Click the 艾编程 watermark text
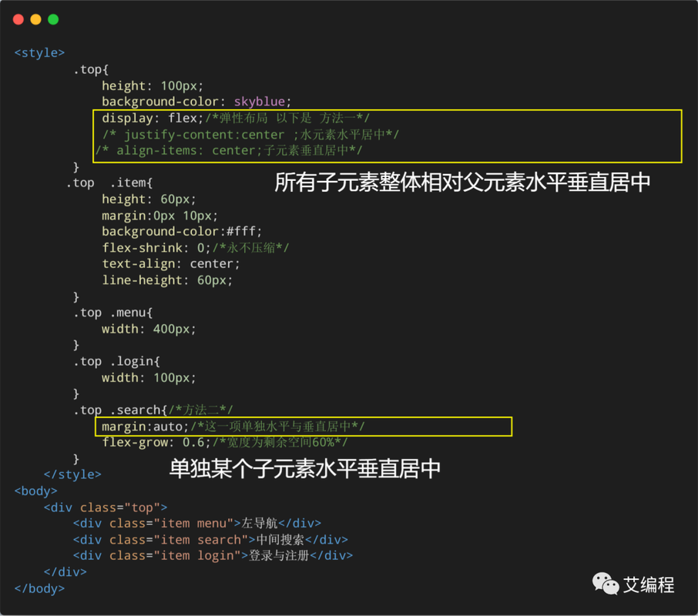Screen dimensions: 698x616 point(649,585)
